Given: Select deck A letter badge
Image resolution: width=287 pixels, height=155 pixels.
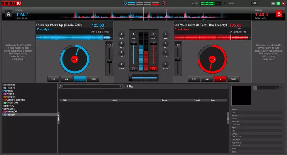Looking at the screenshot, I should (x=9, y=14).
